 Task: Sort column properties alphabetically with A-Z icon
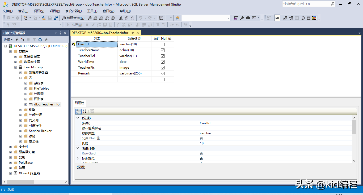pyautogui.click(x=85, y=111)
